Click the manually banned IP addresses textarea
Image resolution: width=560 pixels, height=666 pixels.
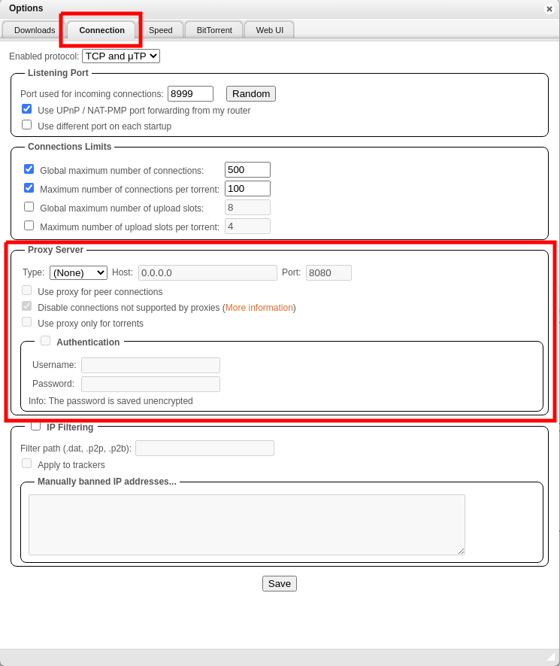click(247, 525)
